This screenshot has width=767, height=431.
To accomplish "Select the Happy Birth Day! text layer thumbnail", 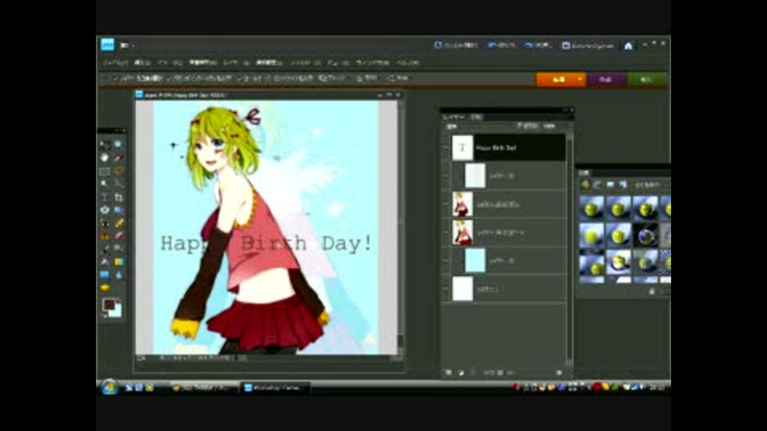I will click(463, 147).
